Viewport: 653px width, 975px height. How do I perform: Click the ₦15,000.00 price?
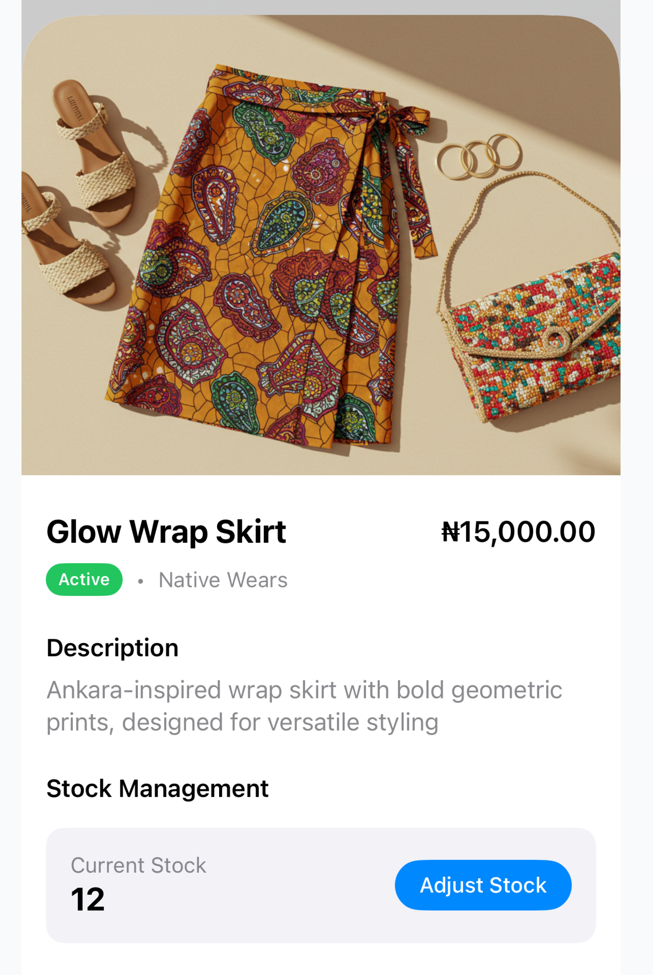[x=518, y=532]
